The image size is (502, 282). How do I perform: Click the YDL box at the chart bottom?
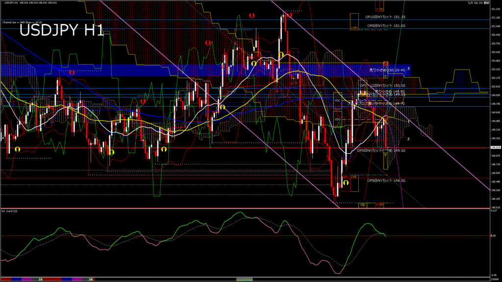(x=363, y=205)
